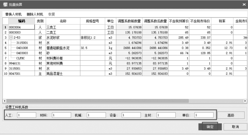Image resolution: width=248 pixels, height=135 pixels.
Task: Select tree item CLFBC
Action: (x=20, y=58)
